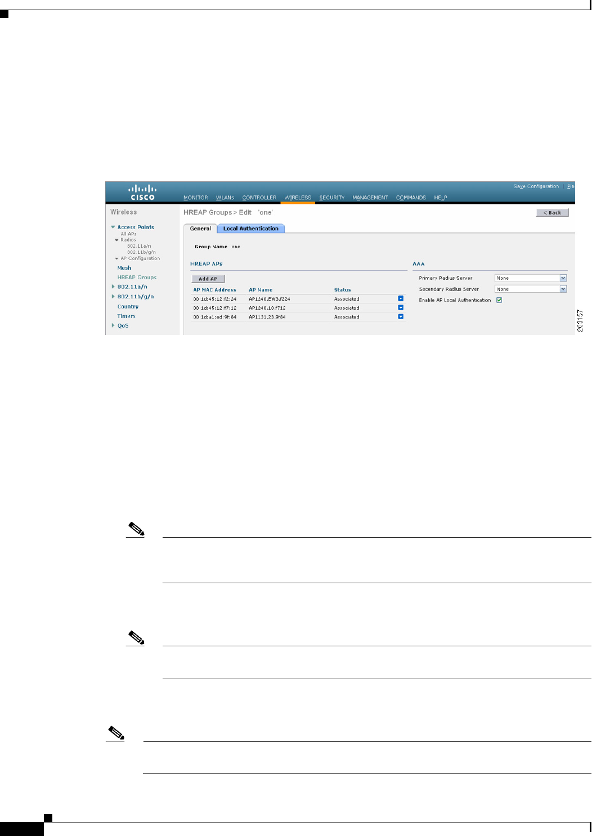Click the AP MAC Address column header
Viewport: 592px width, 836px height.
215,290
